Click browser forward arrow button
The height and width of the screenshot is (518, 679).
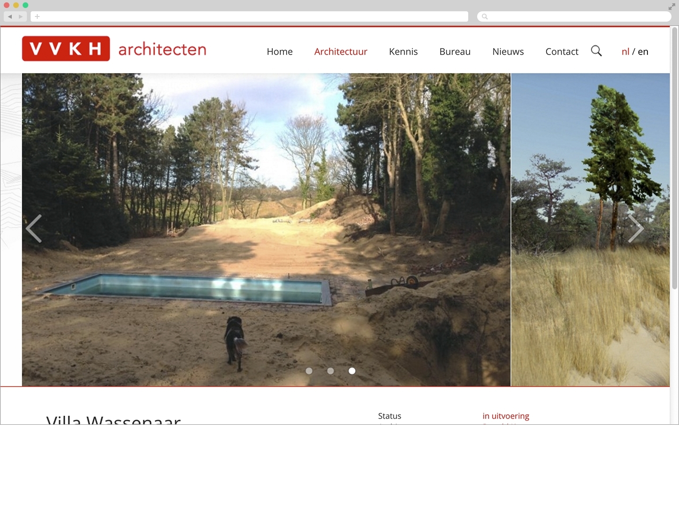21,16
